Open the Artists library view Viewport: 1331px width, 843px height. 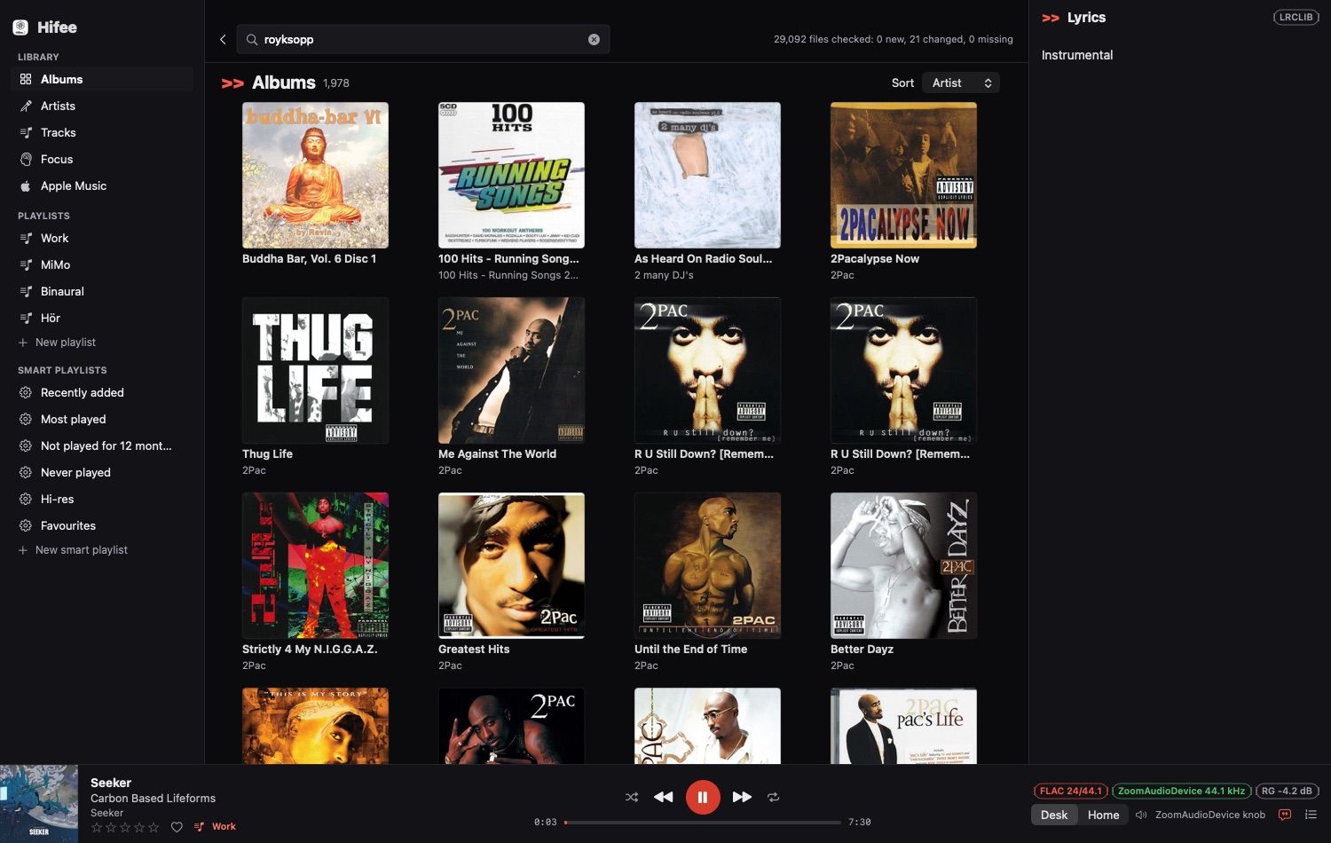coord(102,106)
